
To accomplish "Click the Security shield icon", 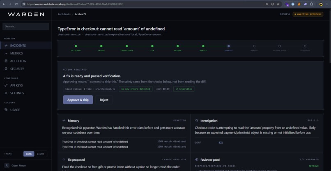I will 6,69.
